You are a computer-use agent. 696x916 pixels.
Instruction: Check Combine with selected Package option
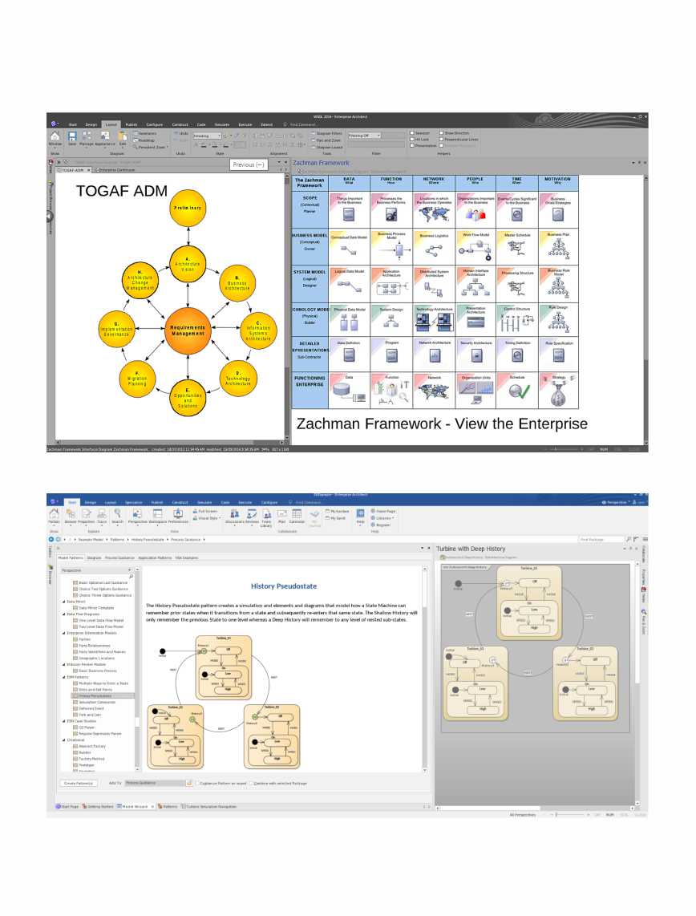[252, 783]
